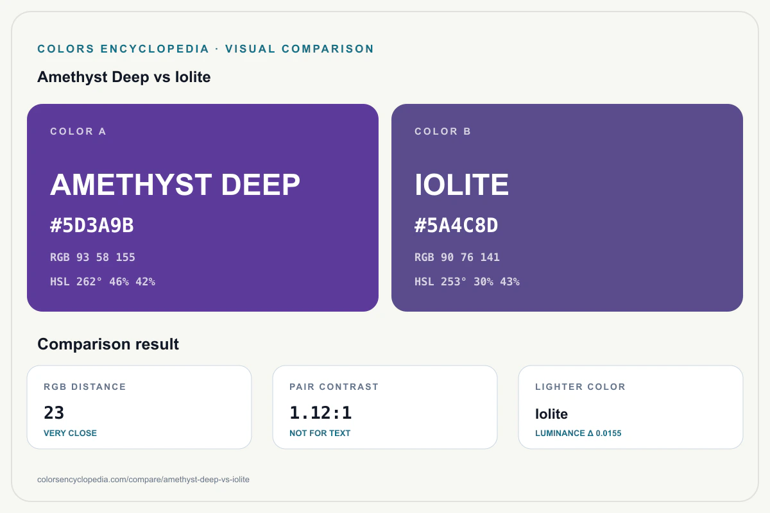Click Iolite in the Lighter Color card
Viewport: 770px width, 513px height.
(551, 414)
